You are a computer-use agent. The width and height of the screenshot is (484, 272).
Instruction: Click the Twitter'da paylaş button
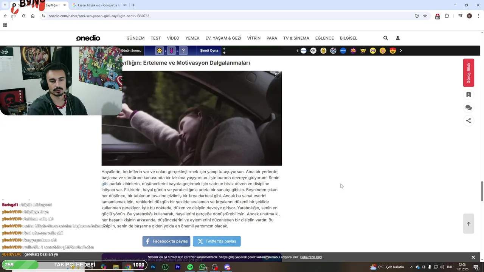click(217, 241)
